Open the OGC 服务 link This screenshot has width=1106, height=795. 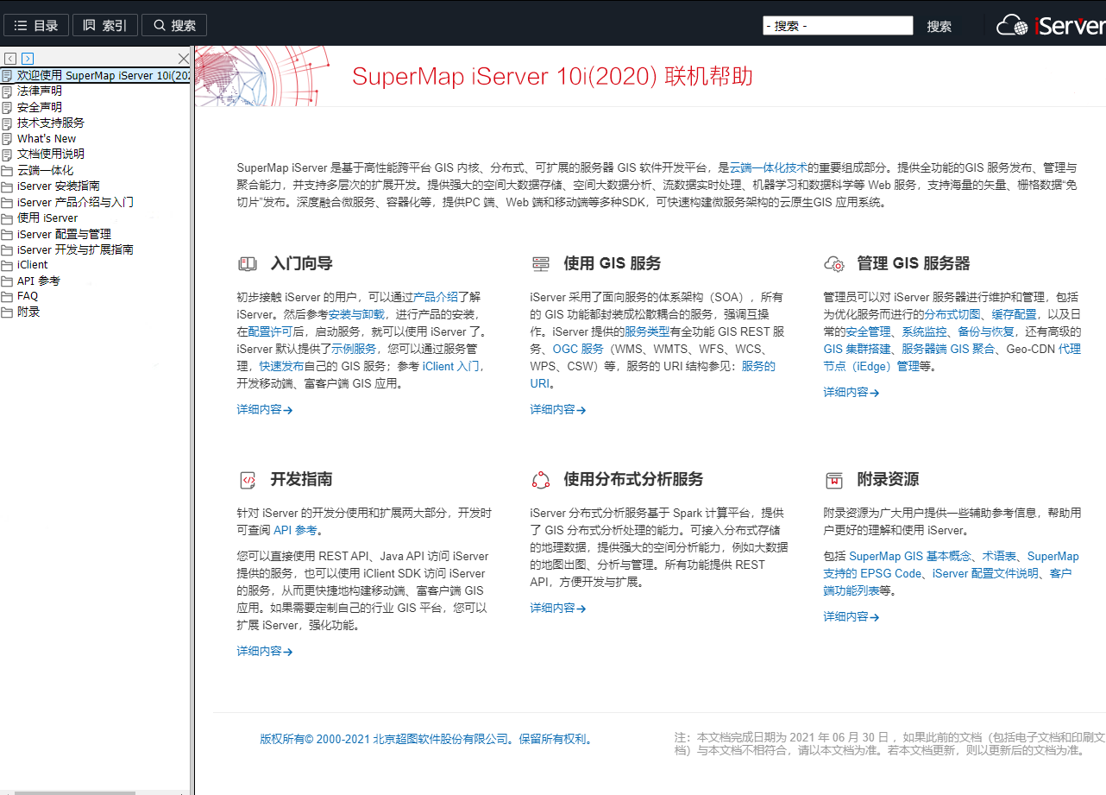pos(578,349)
